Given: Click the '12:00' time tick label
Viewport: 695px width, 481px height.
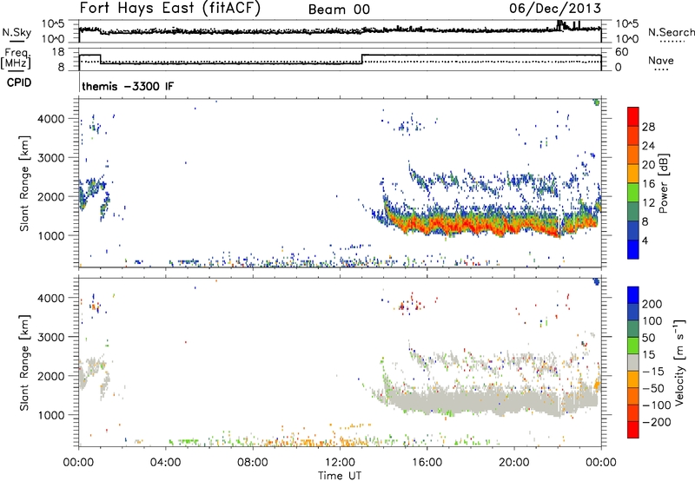Looking at the screenshot, I should [340, 463].
